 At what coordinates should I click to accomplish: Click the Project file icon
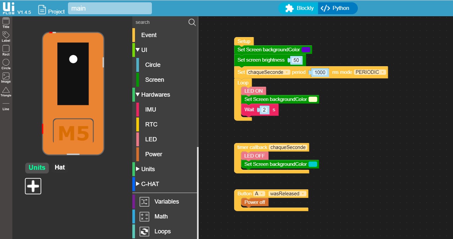(x=42, y=10)
